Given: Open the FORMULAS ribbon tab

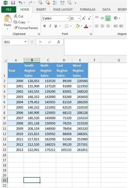Looking at the screenshot, I should (88, 10).
